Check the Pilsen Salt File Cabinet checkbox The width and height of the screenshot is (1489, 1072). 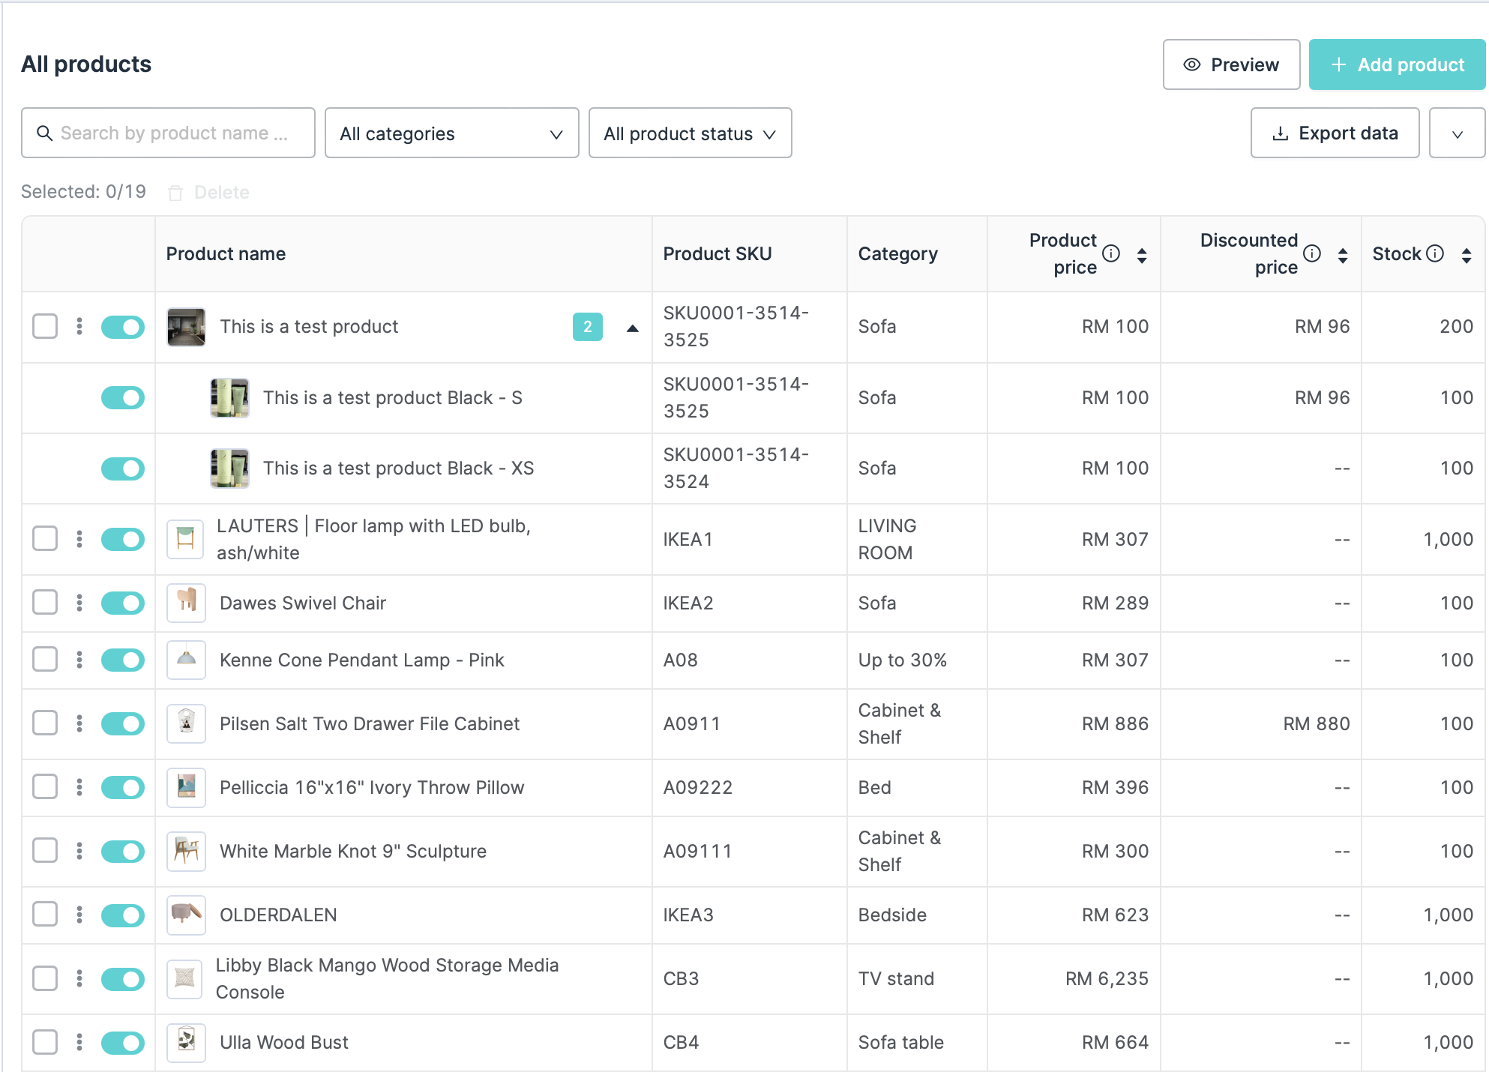coord(45,723)
